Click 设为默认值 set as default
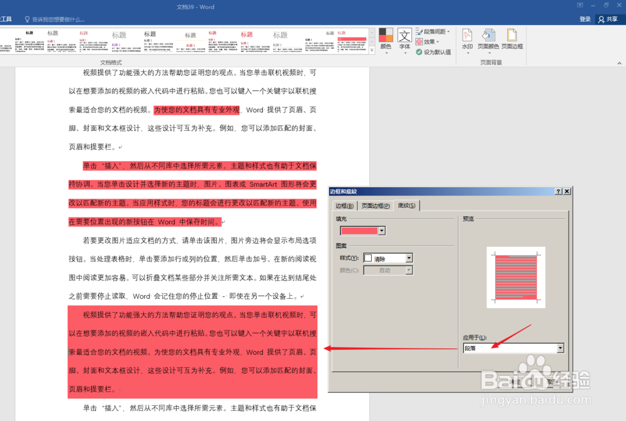This screenshot has height=421, width=626. point(433,52)
